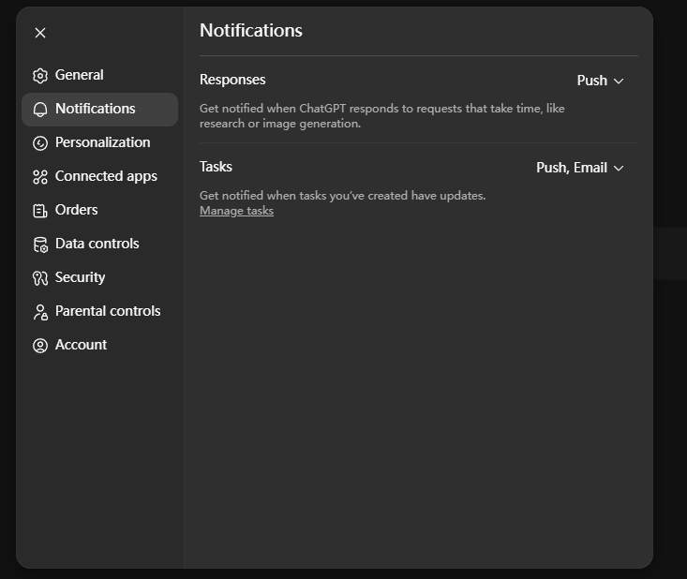Click the General gear icon
This screenshot has height=579, width=687.
click(39, 76)
